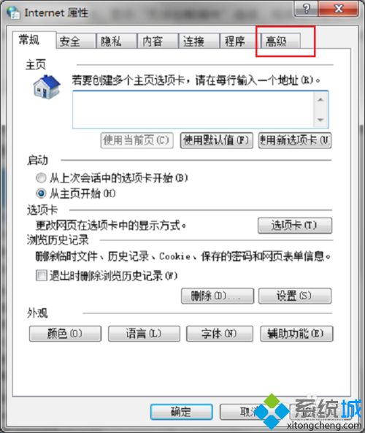365x433 pixels.
Task: Click the 选项卡(T) button
Action: (295, 226)
